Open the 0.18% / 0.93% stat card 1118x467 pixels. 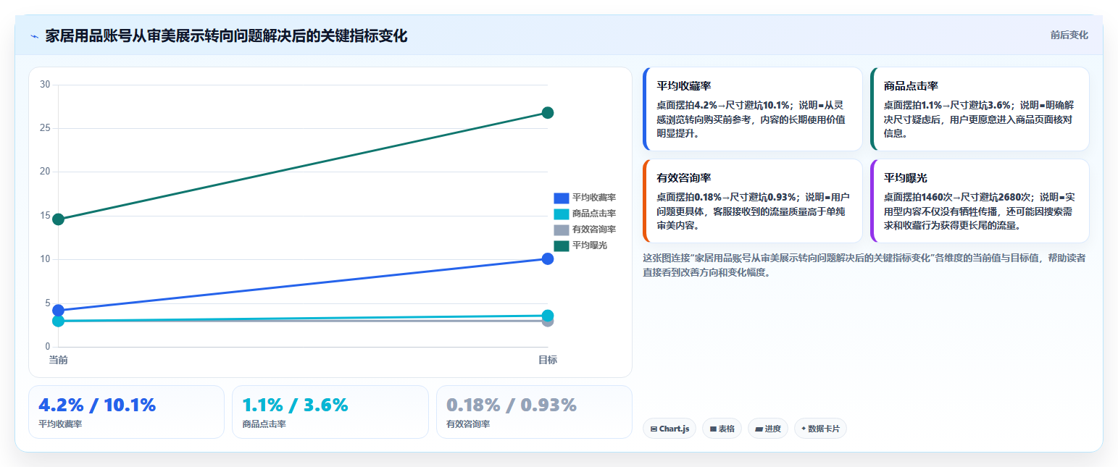(534, 412)
